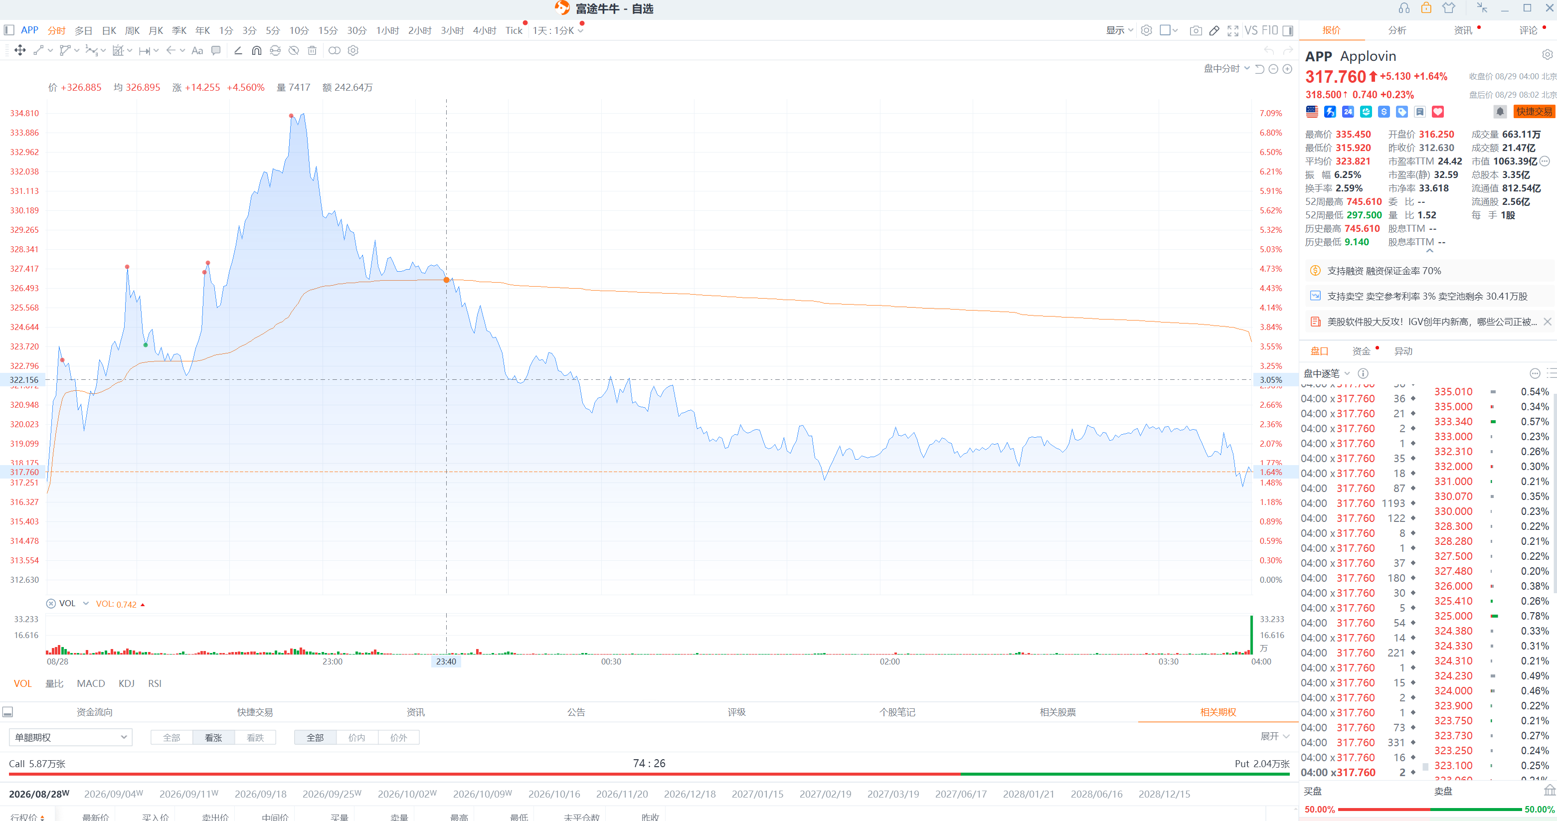Screen dimensions: 1557x821
Task: Delete all drawings with trash icon
Action: (x=312, y=51)
